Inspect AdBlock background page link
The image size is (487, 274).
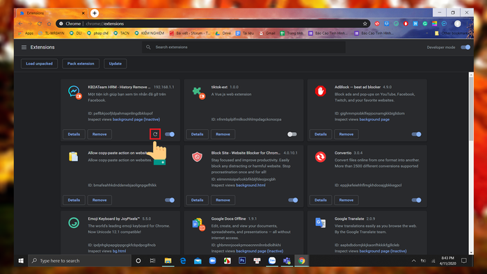tap(374, 119)
